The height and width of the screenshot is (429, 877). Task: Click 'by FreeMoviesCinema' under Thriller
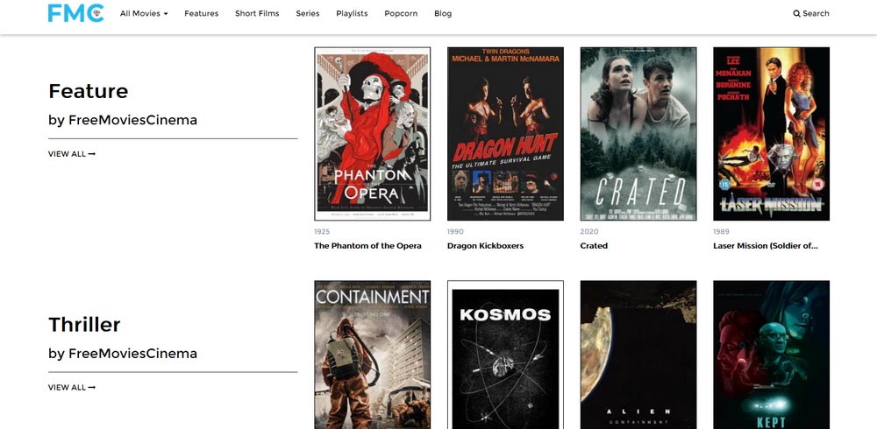123,354
